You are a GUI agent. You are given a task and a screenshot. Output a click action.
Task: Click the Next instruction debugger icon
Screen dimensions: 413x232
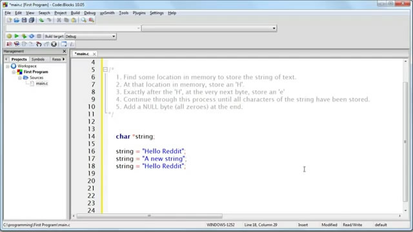32,44
